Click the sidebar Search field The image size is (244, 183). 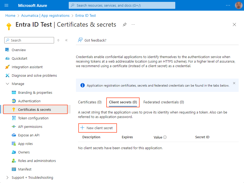[29, 40]
